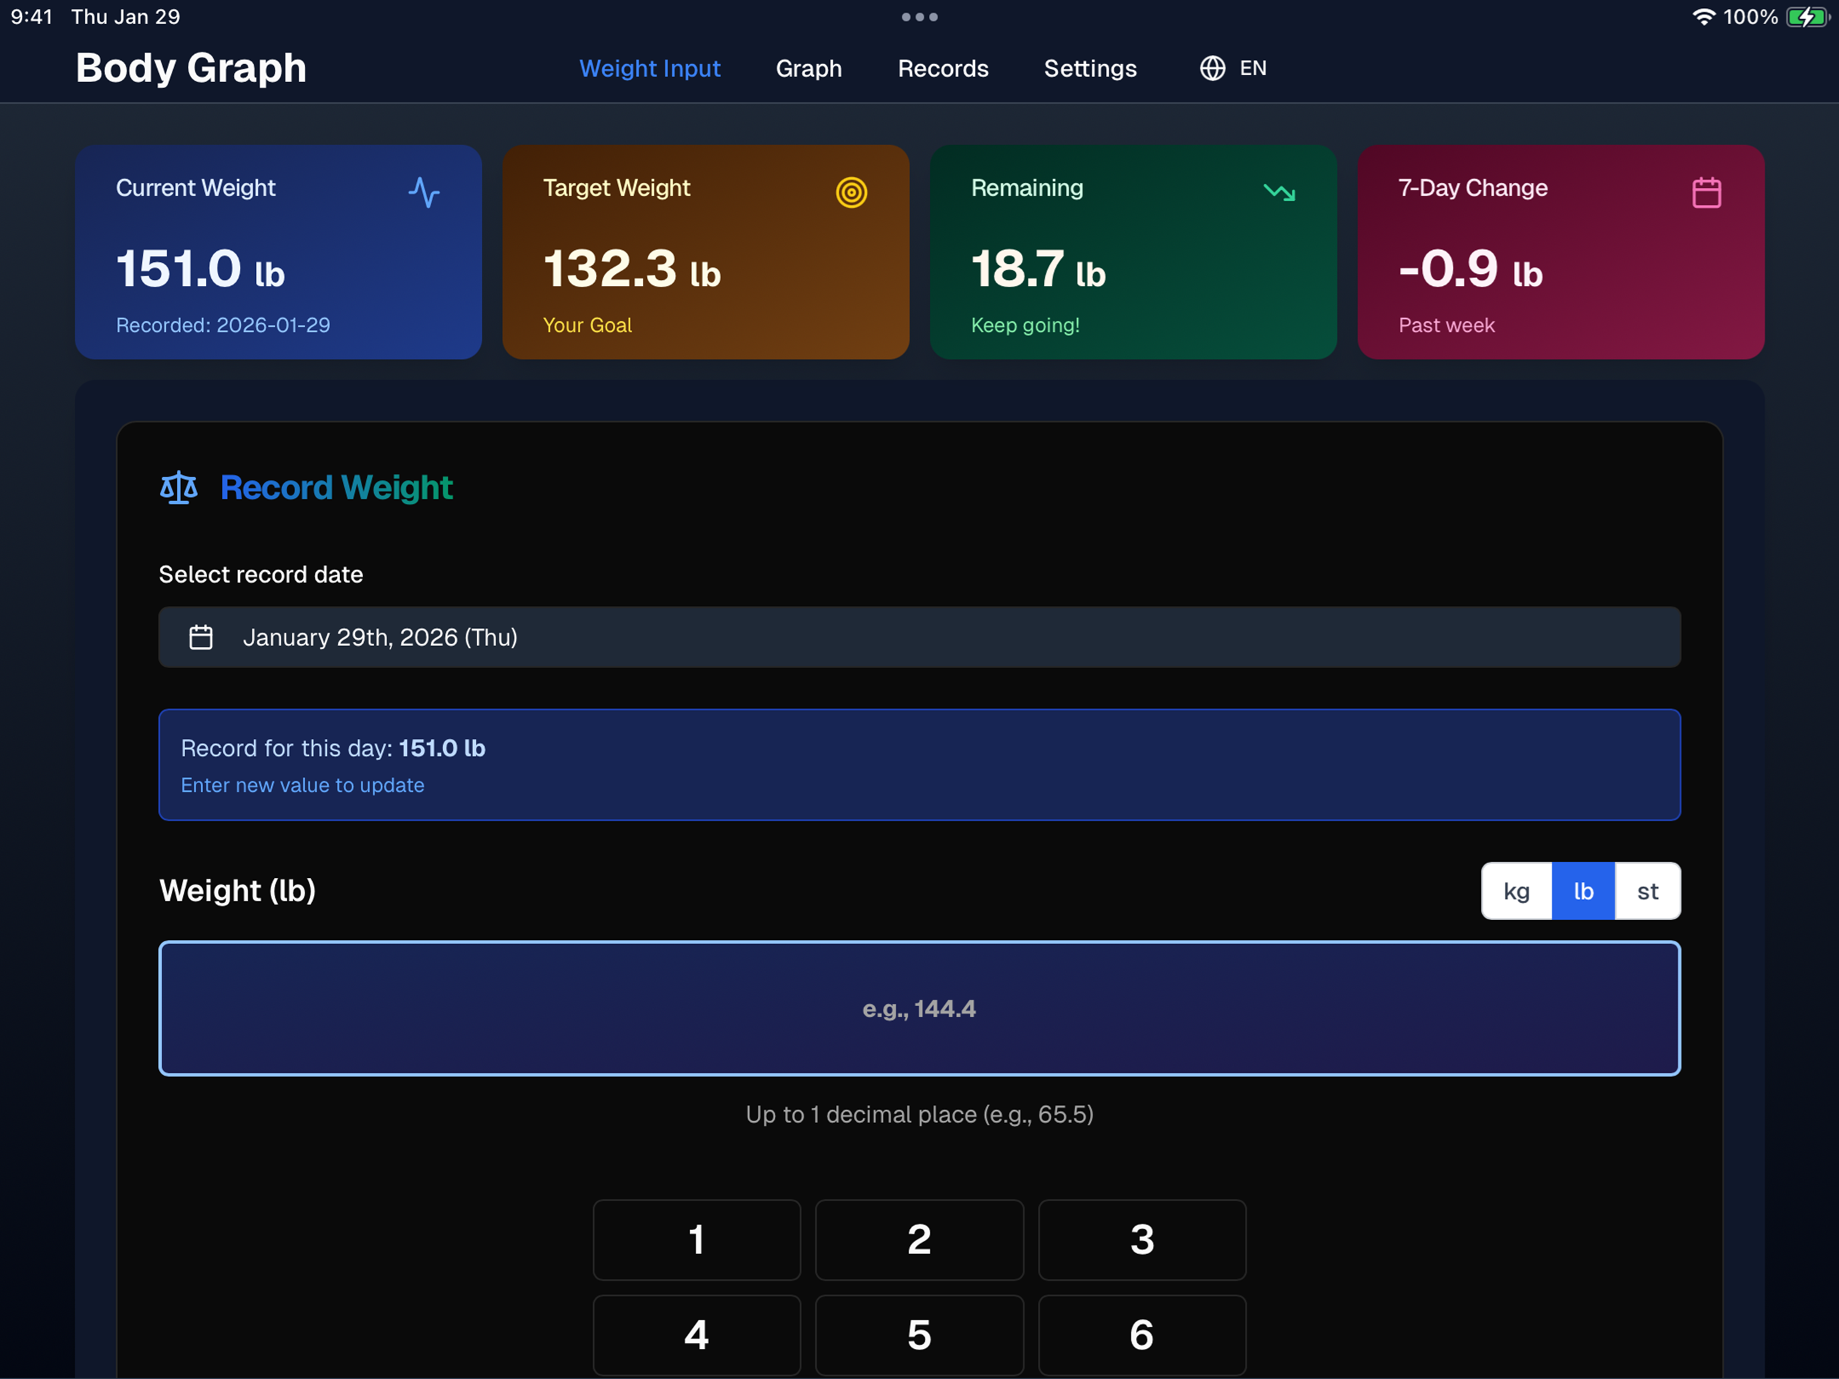
Task: Click the trending-down icon on Remaining card
Action: (x=1280, y=192)
